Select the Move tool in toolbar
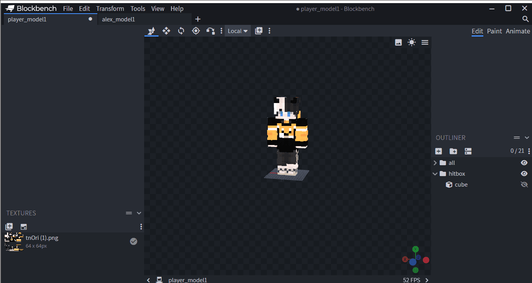Screen dimensions: 532x283 pyautogui.click(x=166, y=31)
